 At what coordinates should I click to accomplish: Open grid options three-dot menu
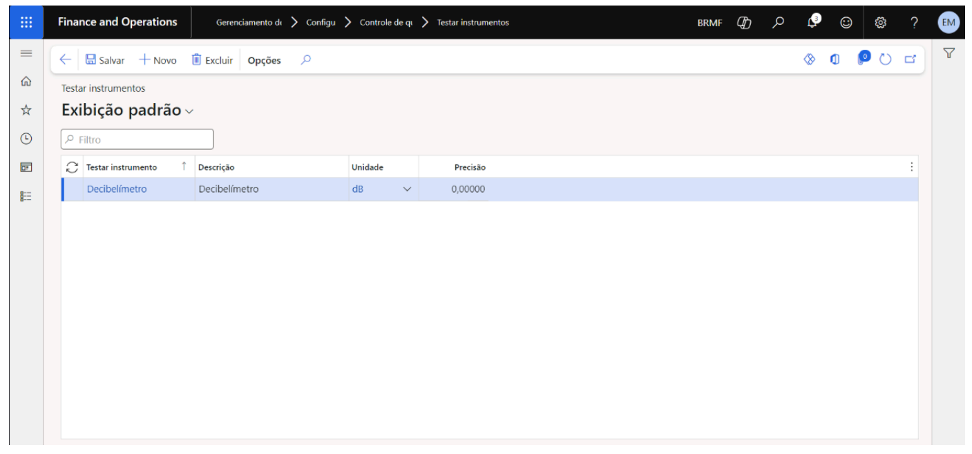[911, 167]
